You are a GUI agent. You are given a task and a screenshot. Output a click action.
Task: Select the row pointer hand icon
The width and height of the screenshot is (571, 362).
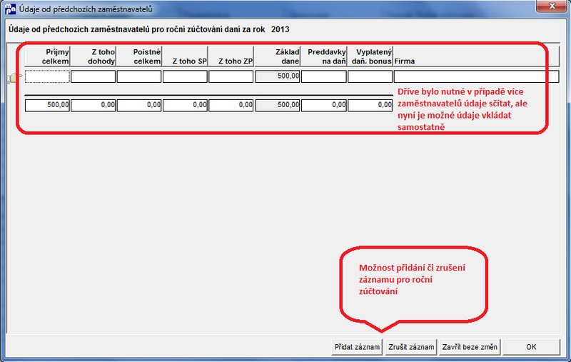point(14,78)
